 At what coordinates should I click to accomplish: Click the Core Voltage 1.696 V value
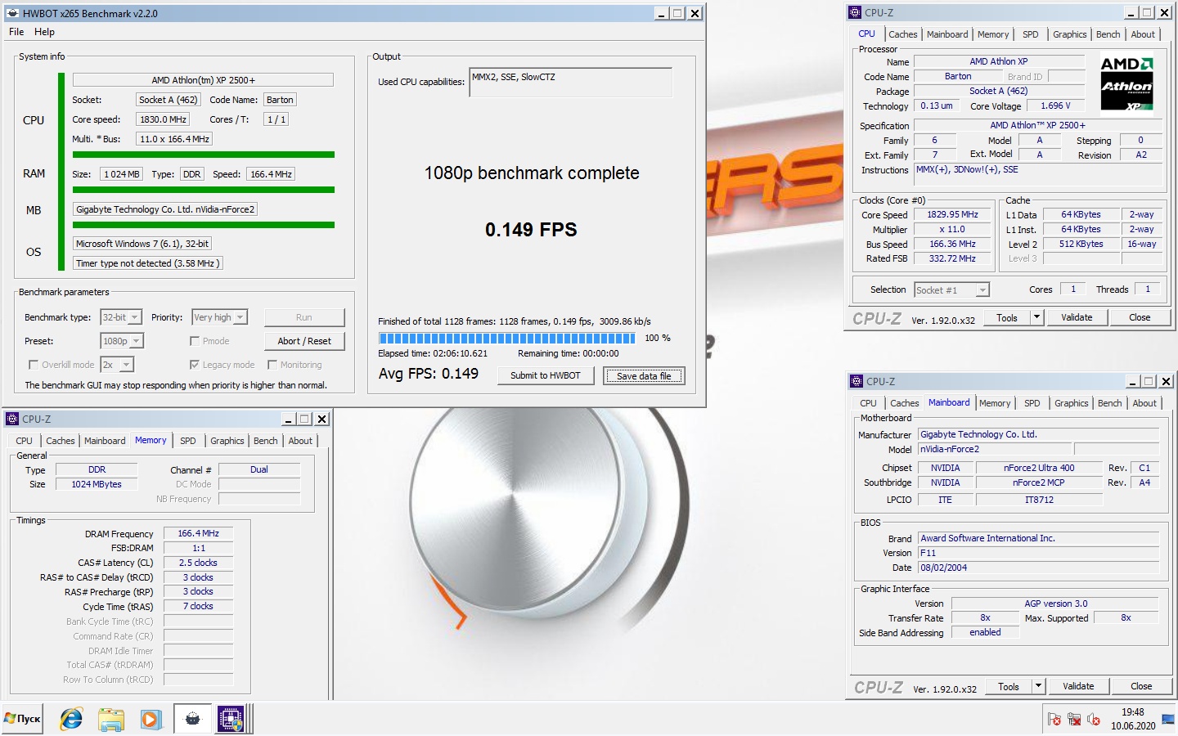1057,105
